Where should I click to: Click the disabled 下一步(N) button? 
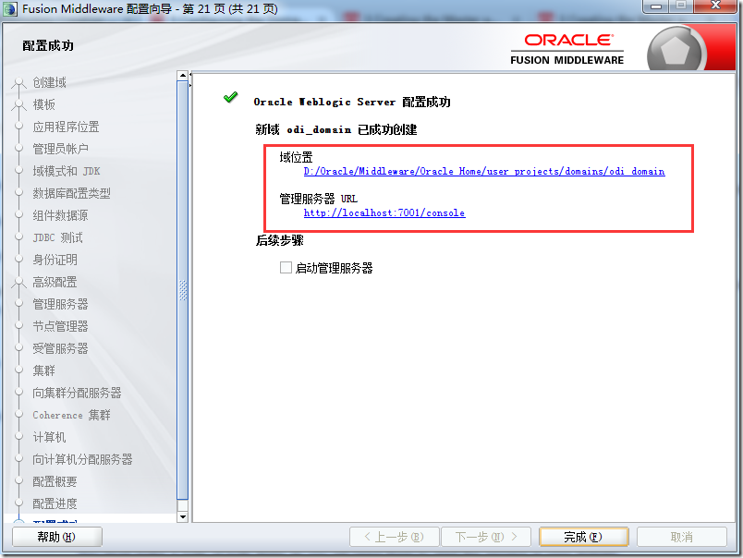486,537
